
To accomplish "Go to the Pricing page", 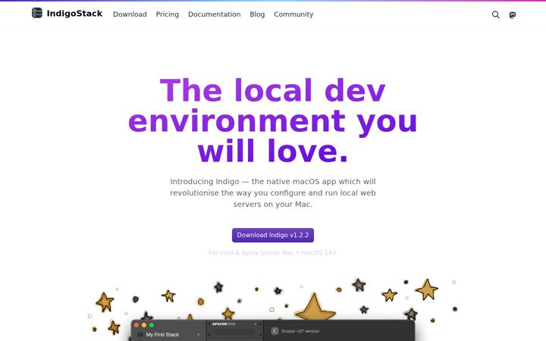I will tap(168, 14).
